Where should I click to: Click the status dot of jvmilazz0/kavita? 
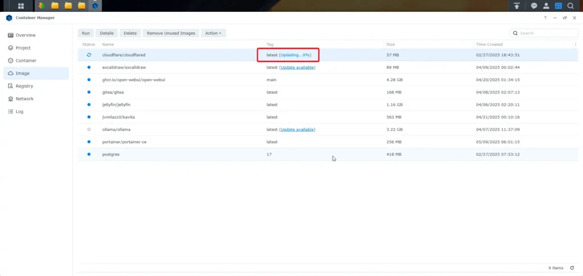88,117
